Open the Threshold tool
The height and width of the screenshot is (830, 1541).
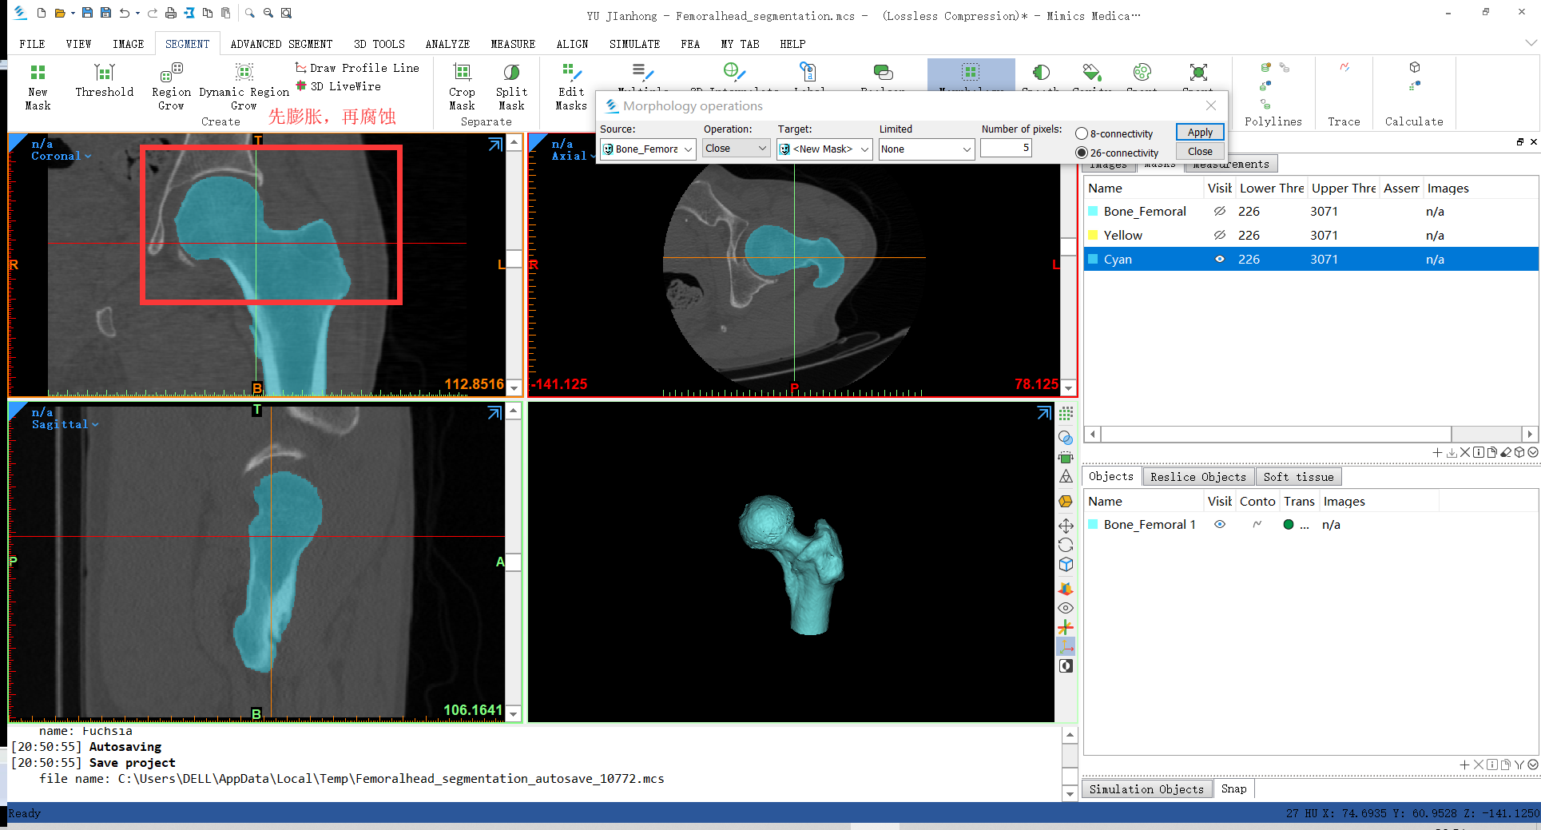coord(105,81)
